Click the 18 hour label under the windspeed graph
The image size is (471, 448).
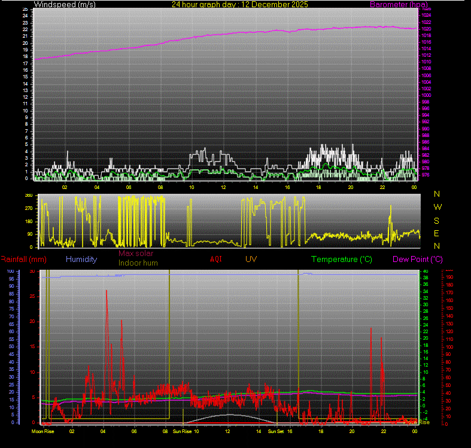point(318,187)
